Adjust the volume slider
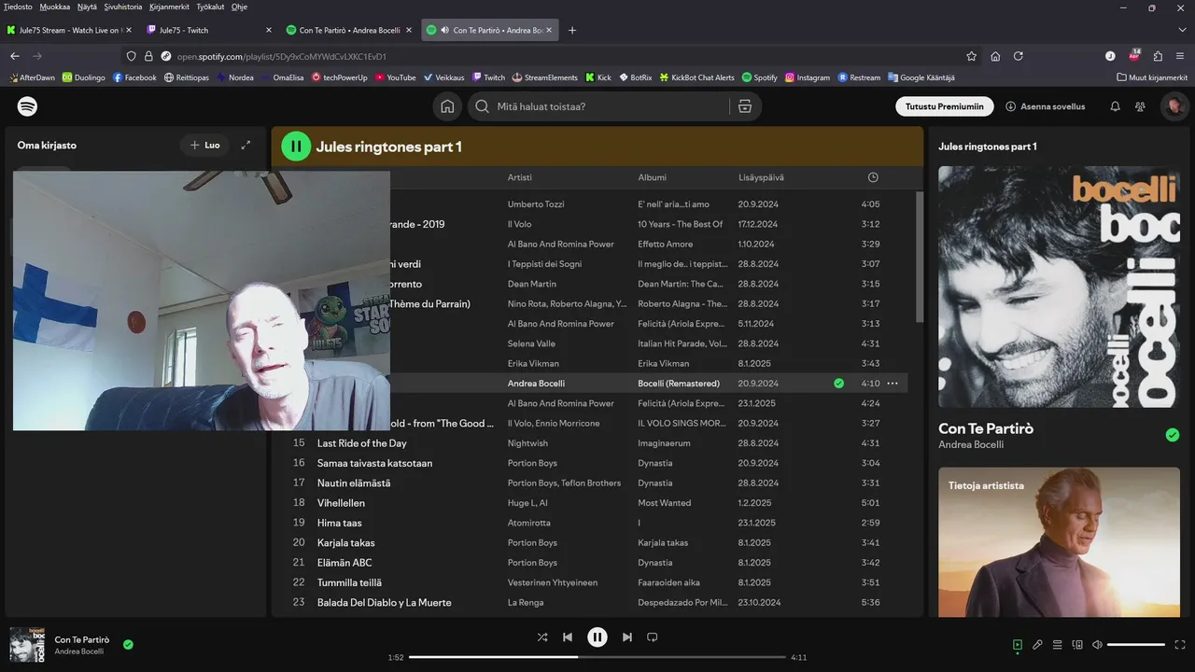1195x672 pixels. [x=1136, y=645]
